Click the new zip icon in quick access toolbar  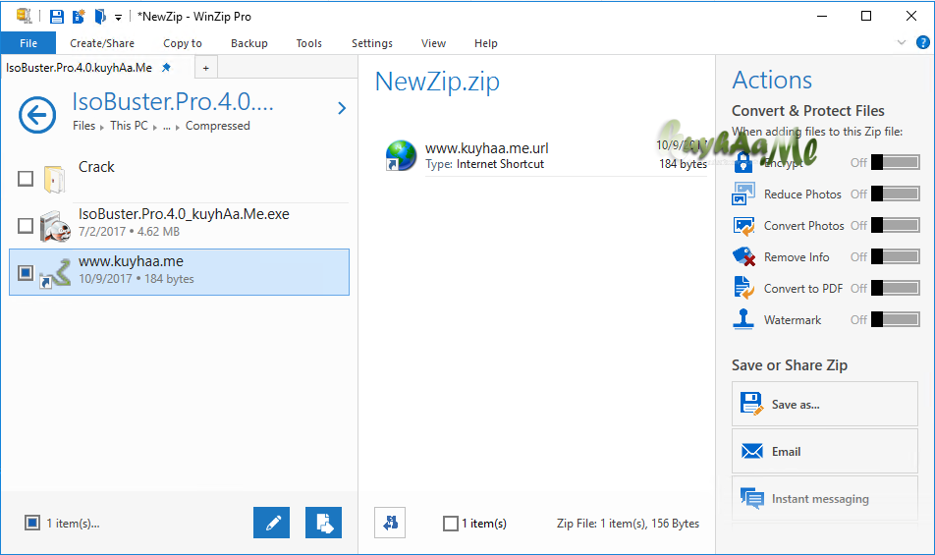tap(79, 17)
